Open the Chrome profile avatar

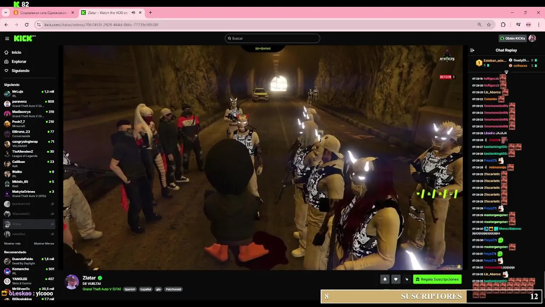(x=528, y=25)
